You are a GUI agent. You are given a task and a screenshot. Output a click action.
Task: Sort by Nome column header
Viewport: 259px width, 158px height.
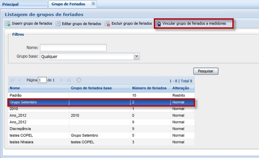38,88
